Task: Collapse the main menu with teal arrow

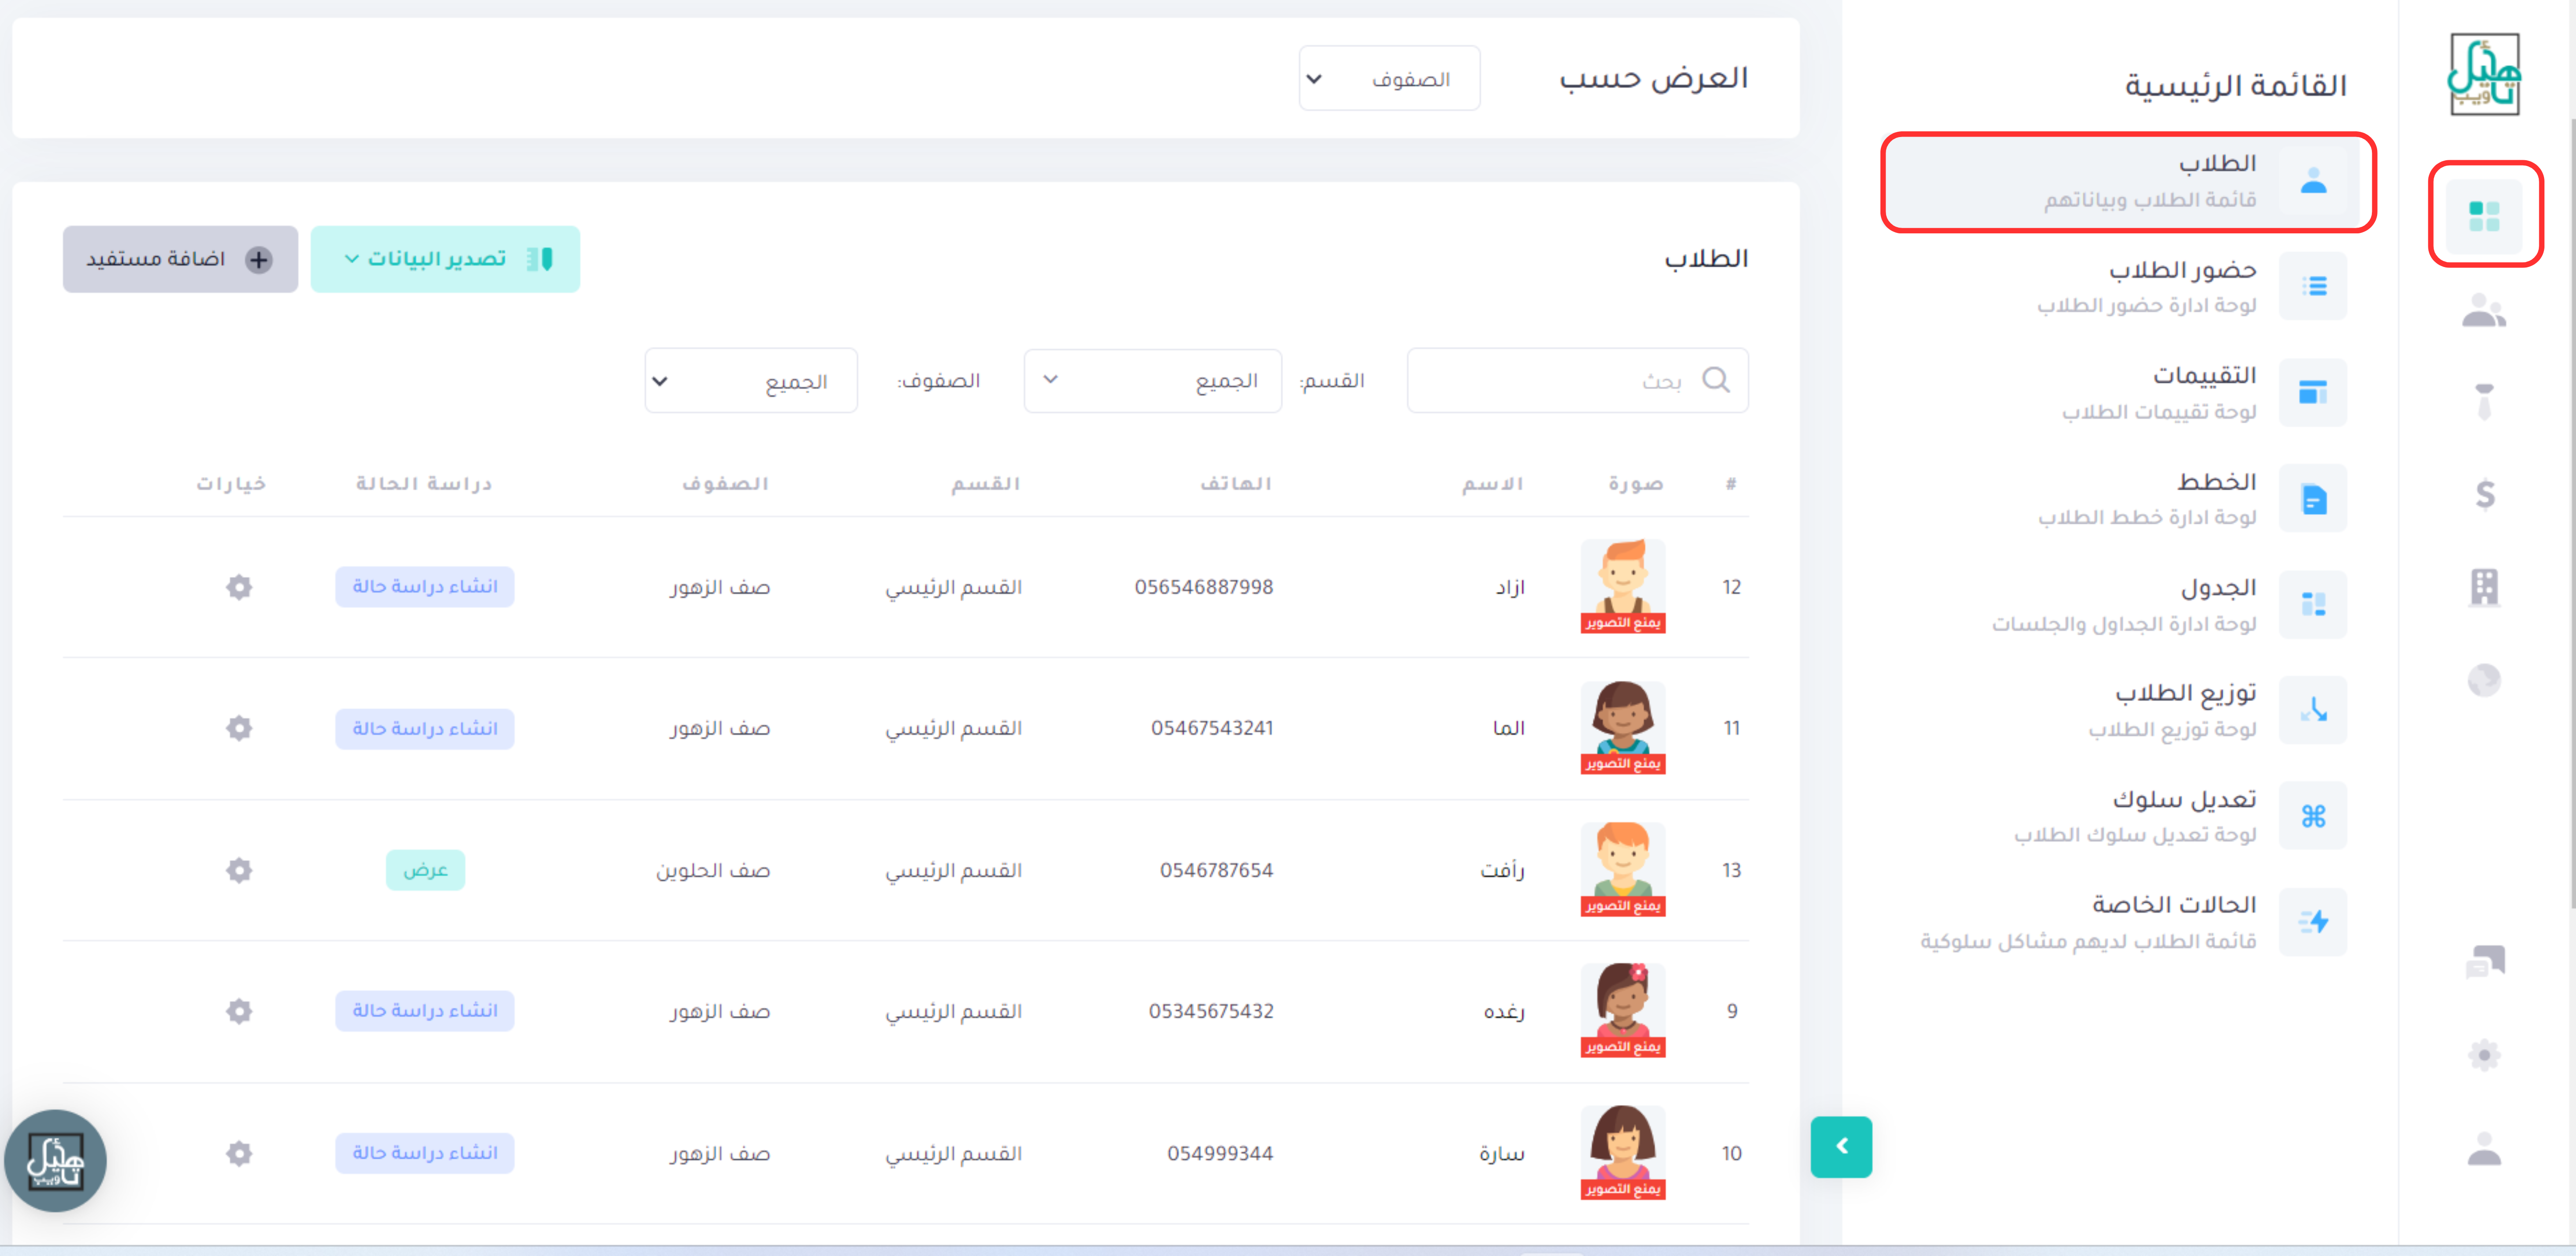Action: pos(1841,1146)
